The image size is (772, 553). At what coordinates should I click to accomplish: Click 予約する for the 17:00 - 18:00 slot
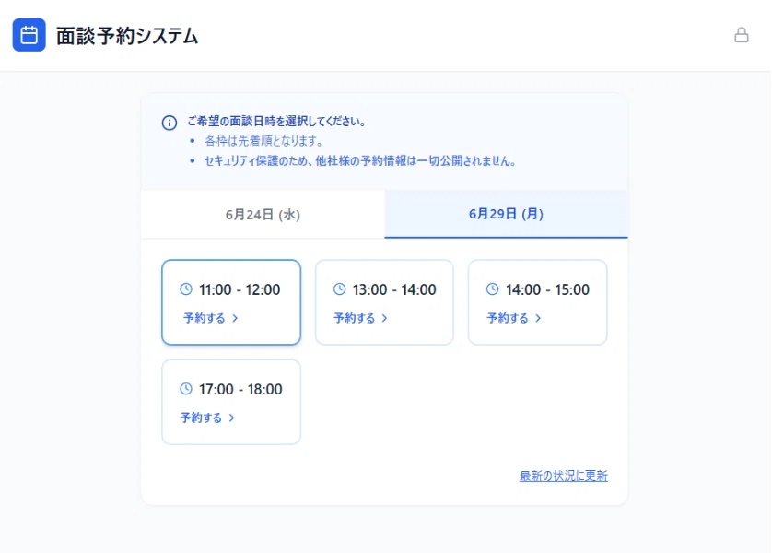tap(201, 418)
